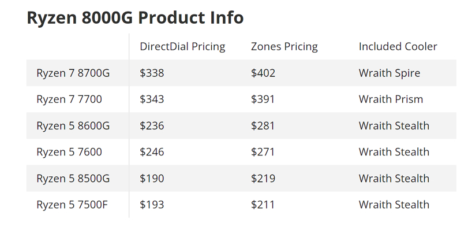Click the $402 Zones price cell

263,73
